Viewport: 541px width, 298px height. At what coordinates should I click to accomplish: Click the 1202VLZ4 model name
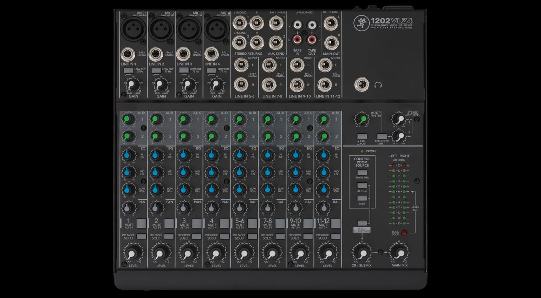(391, 21)
